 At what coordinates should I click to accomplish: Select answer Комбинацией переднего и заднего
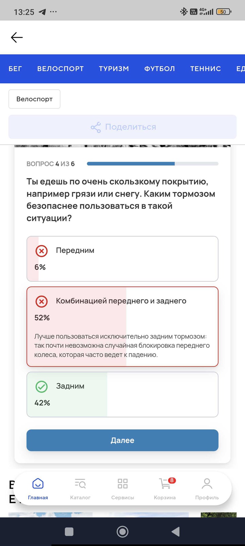click(x=122, y=326)
